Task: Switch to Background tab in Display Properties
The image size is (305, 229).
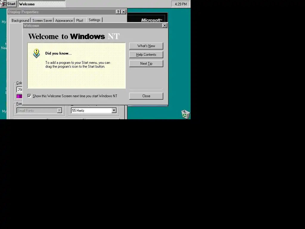Action: click(x=20, y=21)
